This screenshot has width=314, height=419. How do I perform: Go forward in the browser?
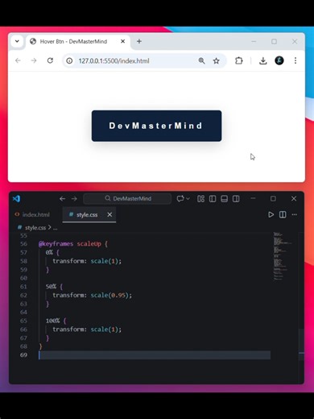point(34,60)
